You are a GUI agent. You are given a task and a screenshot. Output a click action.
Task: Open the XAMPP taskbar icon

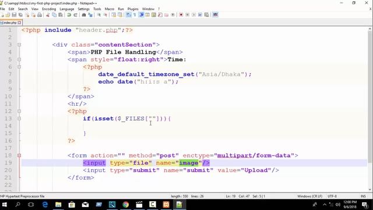tap(166, 205)
